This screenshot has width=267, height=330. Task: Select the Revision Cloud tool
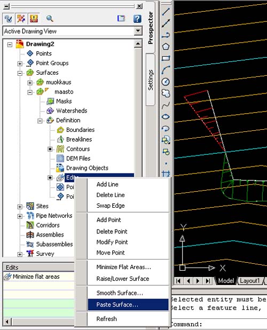[166, 93]
